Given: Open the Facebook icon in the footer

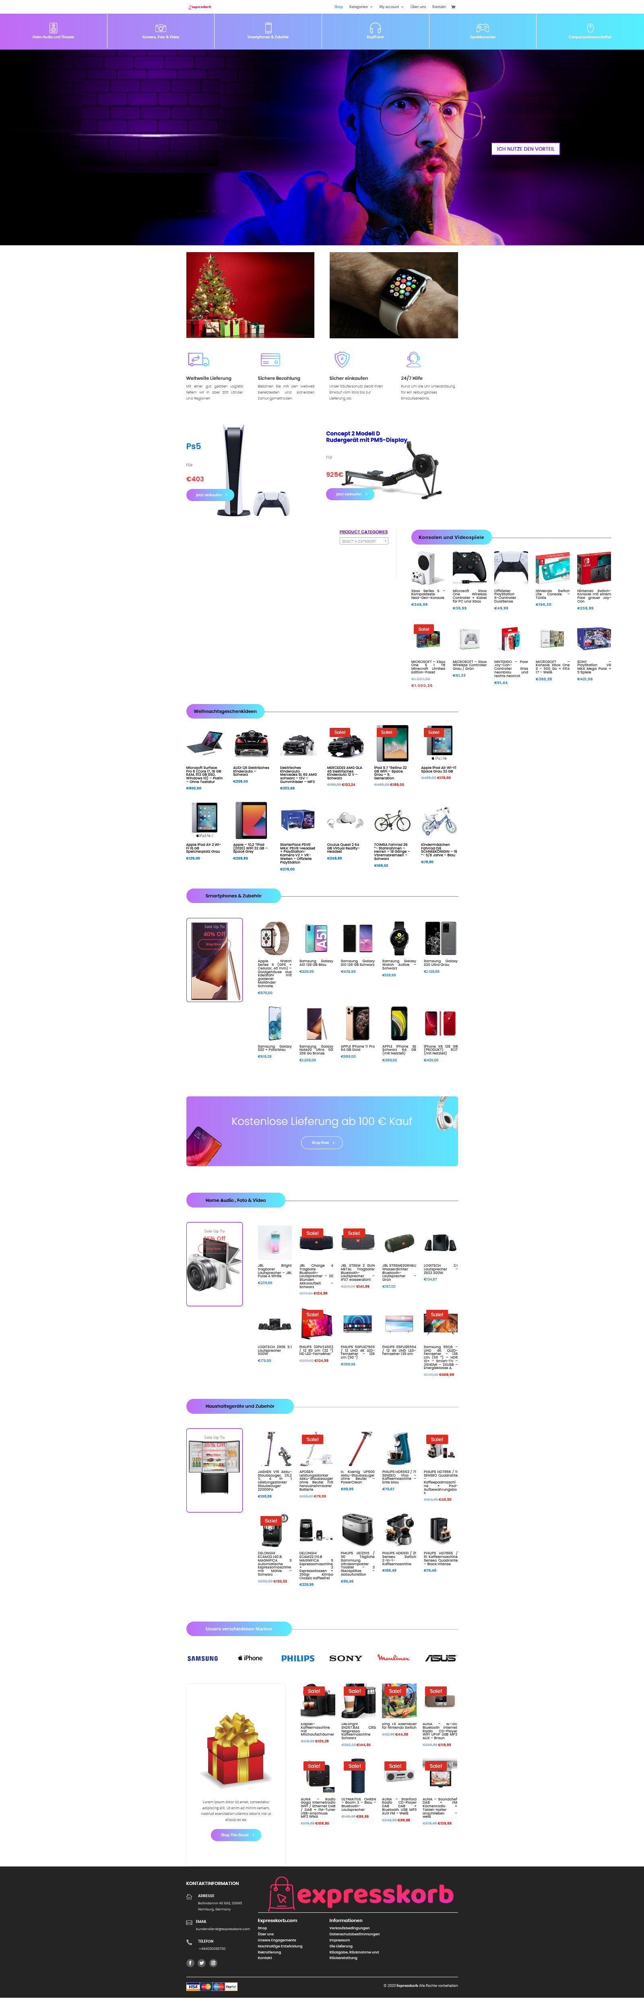Looking at the screenshot, I should (x=190, y=1963).
